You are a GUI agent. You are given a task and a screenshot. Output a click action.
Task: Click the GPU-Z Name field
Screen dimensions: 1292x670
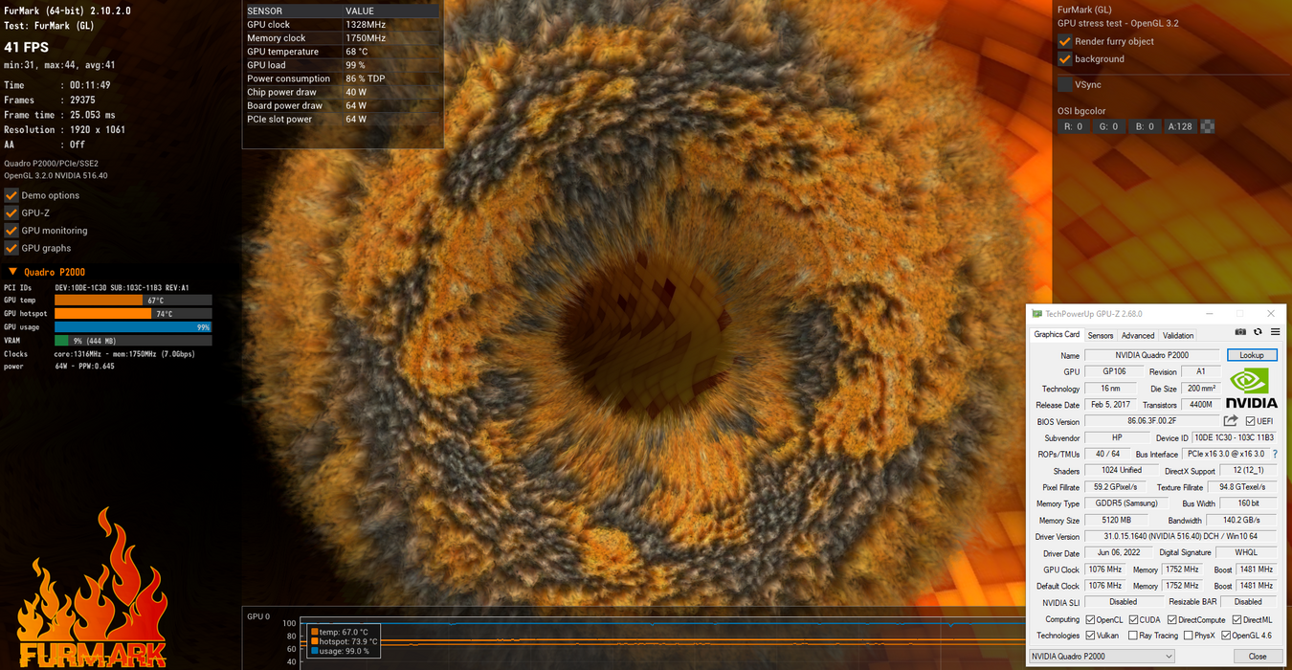tap(1153, 355)
